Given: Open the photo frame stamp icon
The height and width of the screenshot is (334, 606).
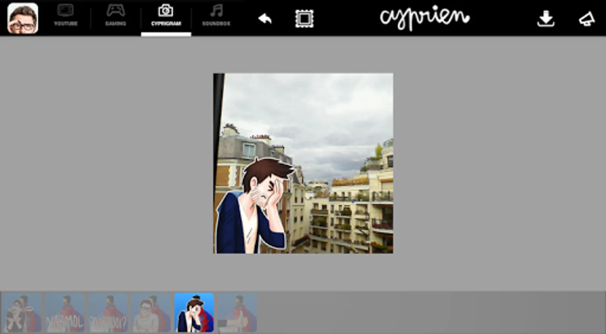Looking at the screenshot, I should 304,19.
